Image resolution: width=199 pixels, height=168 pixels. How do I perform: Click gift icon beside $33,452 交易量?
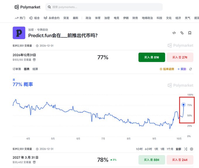click(34, 162)
